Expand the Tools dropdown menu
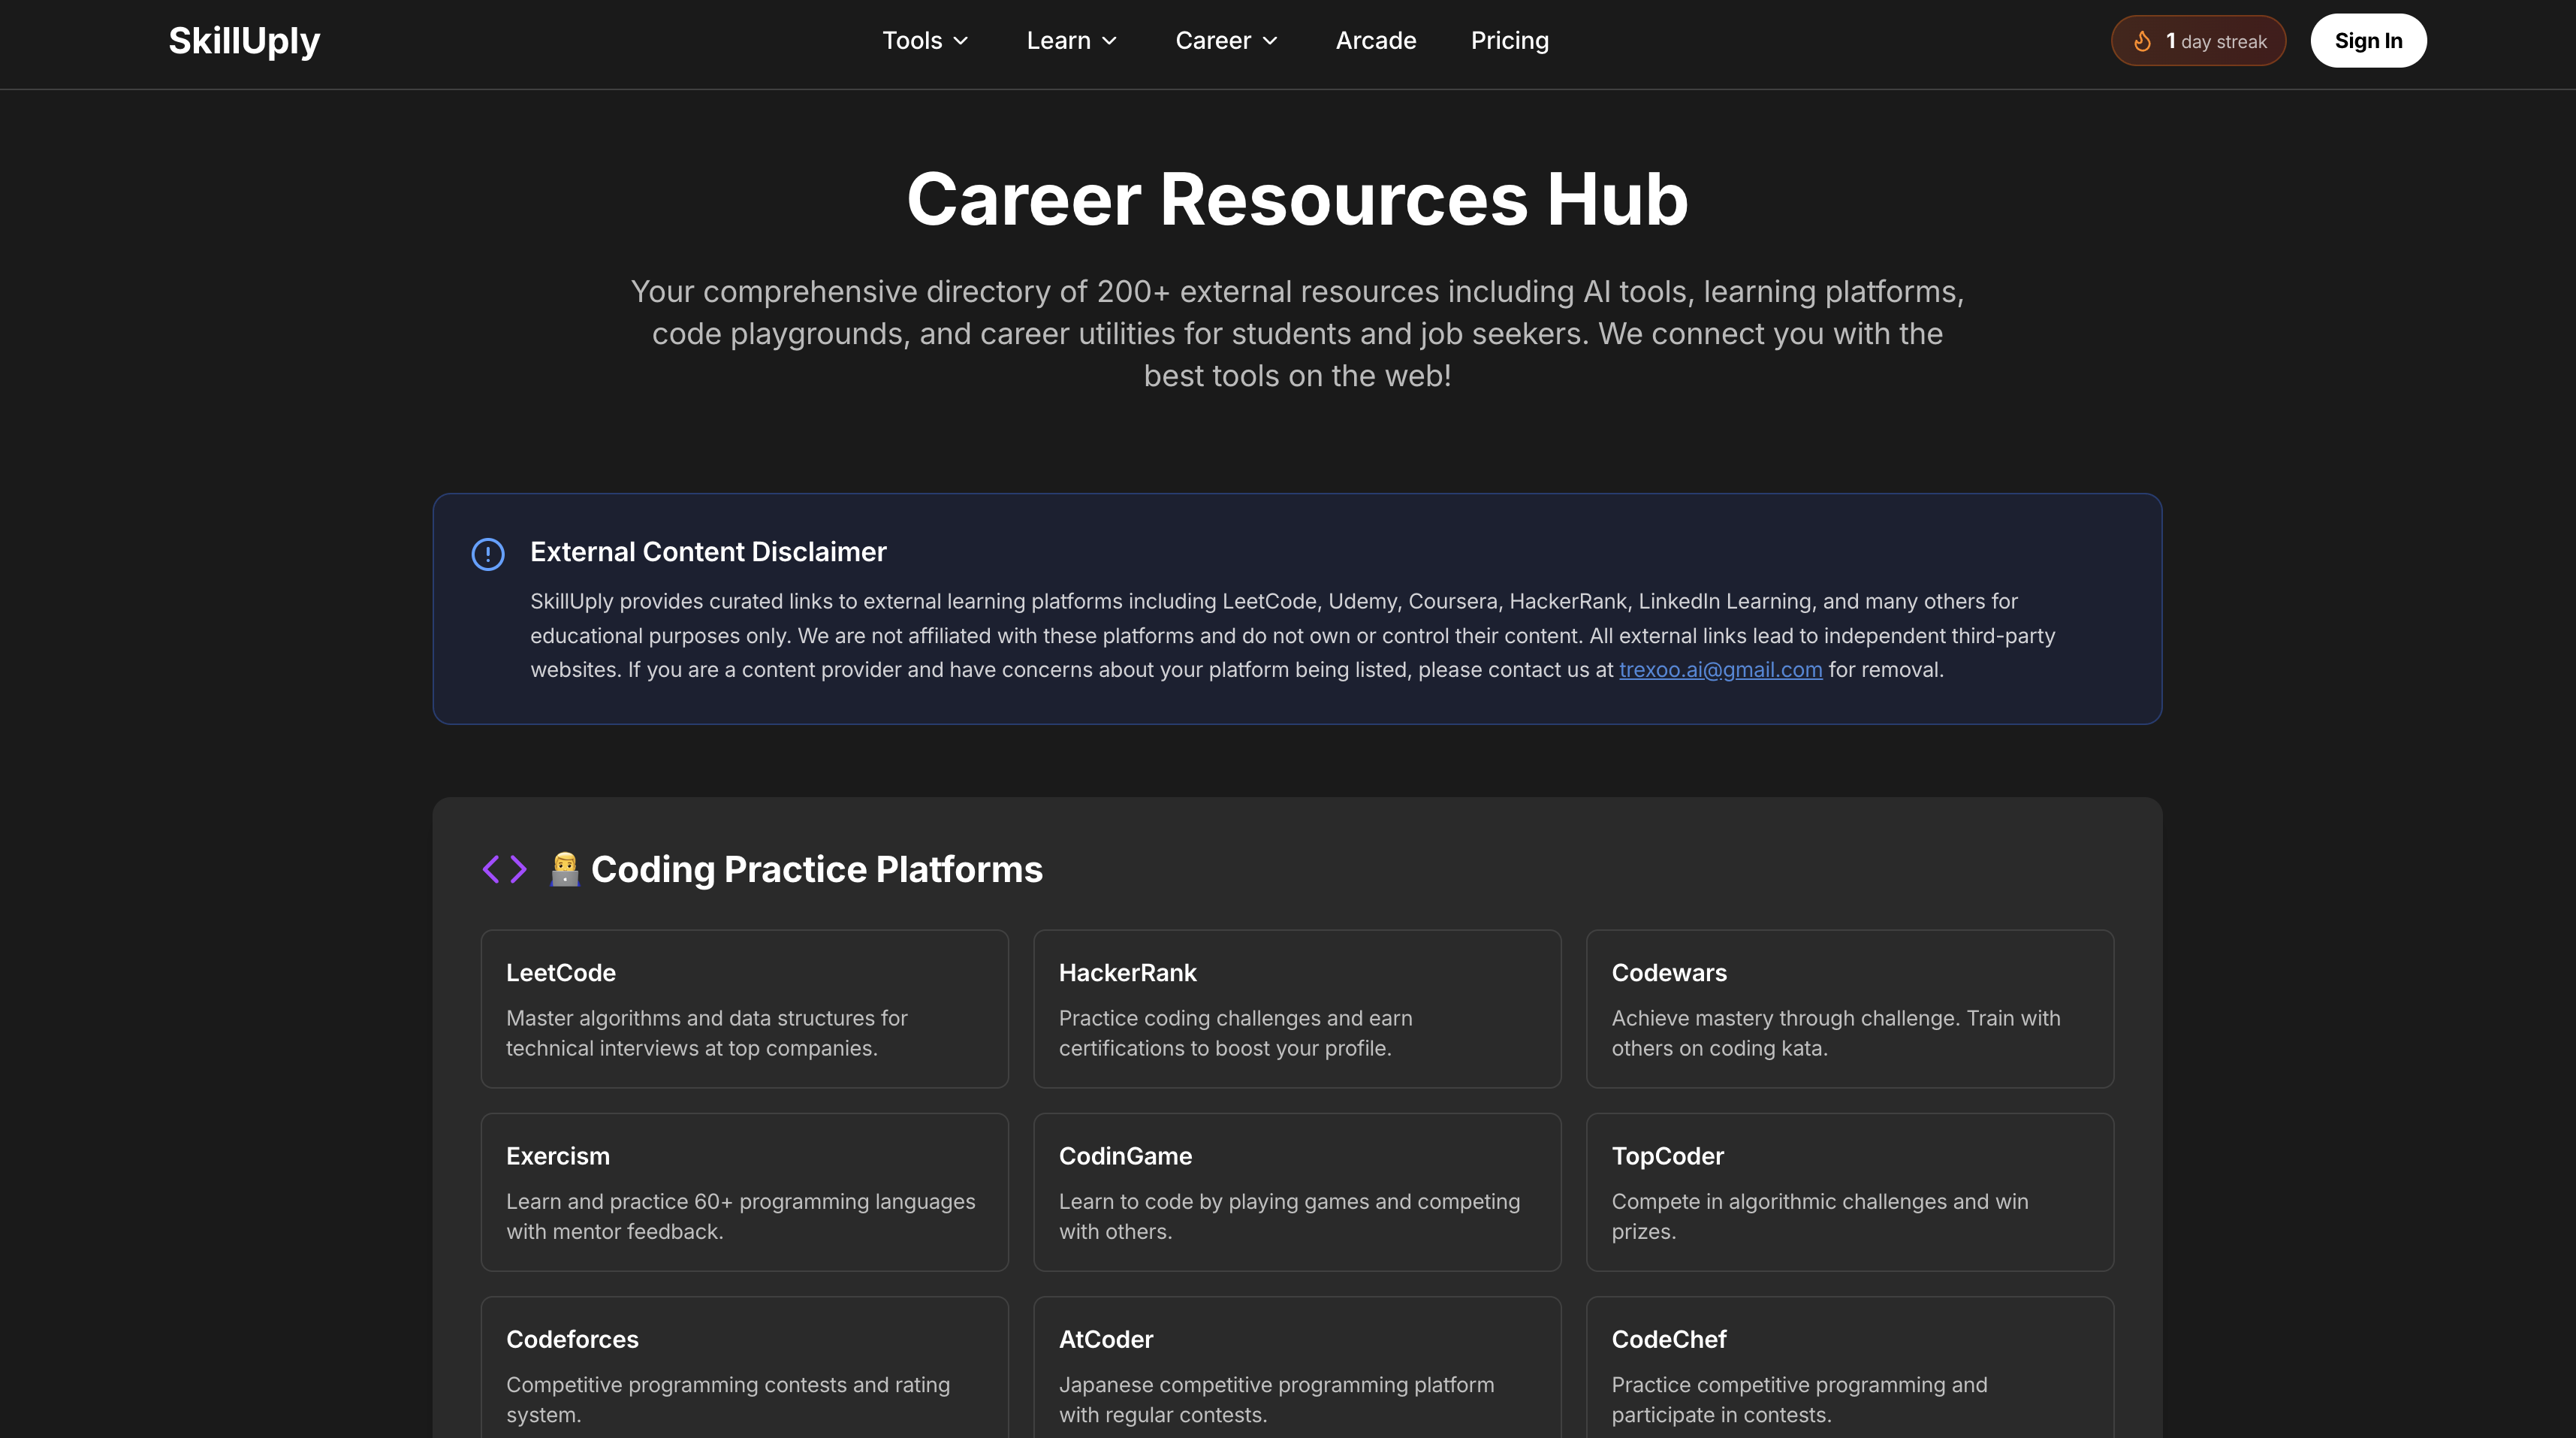This screenshot has width=2576, height=1438. click(x=925, y=41)
